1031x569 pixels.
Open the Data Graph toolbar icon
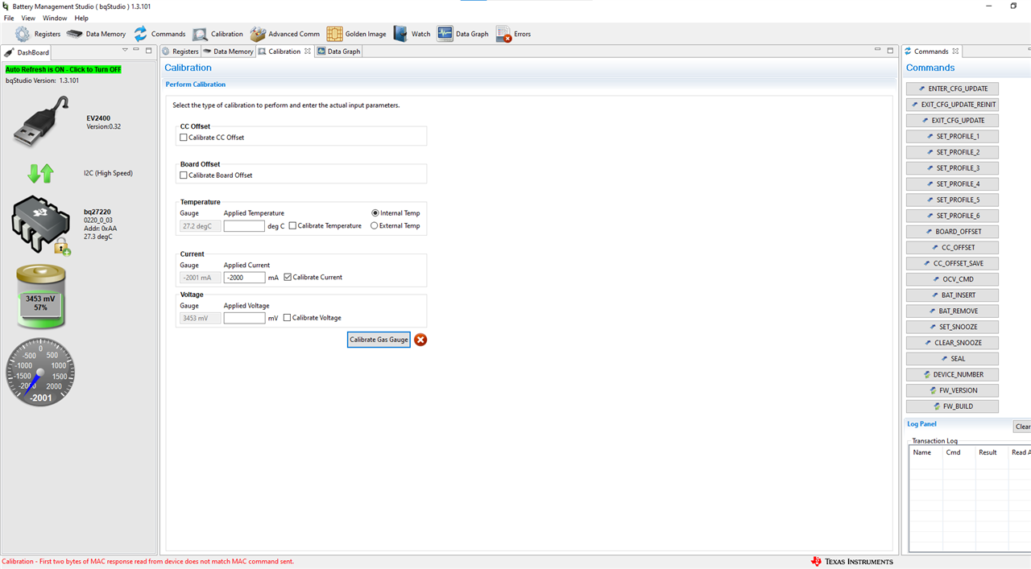[445, 34]
